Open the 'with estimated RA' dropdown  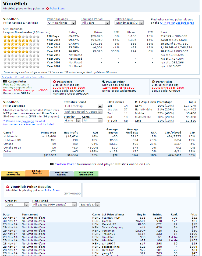point(83,111)
